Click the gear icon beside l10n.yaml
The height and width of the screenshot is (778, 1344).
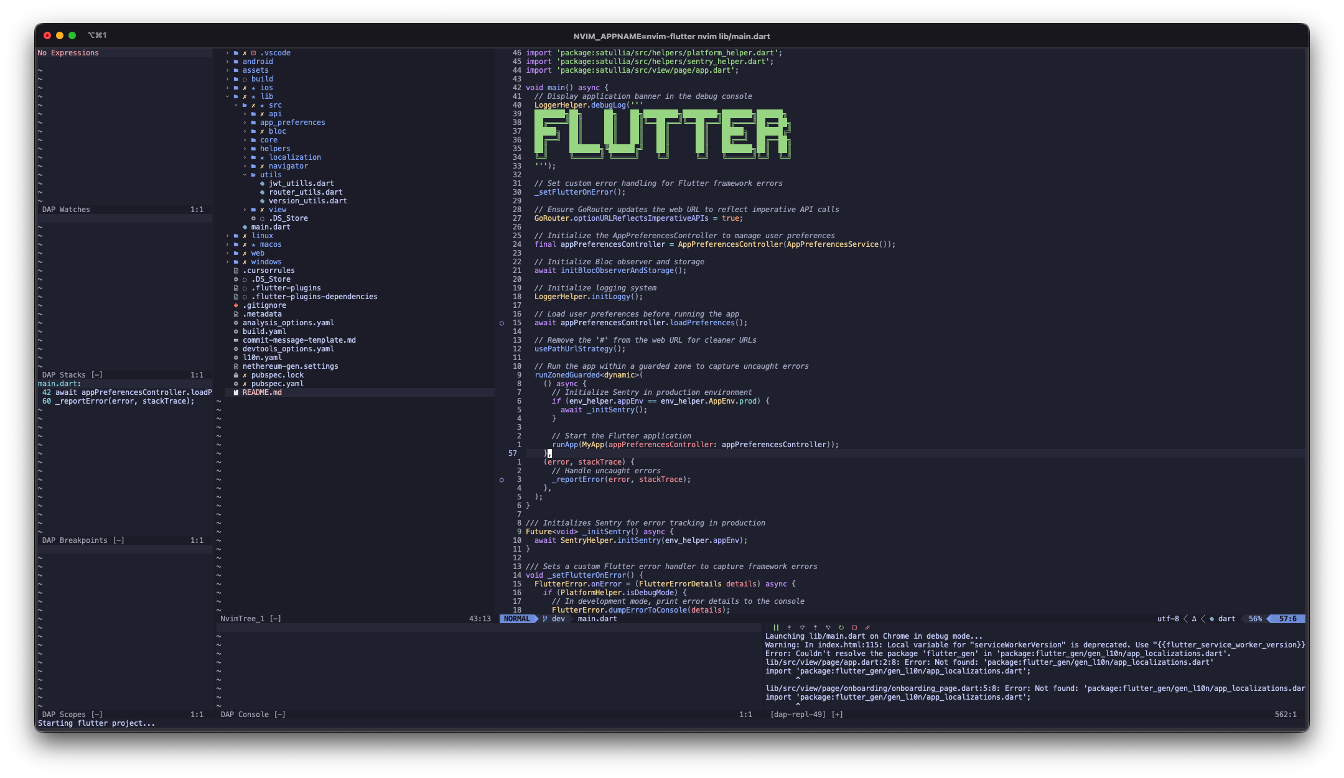click(x=236, y=358)
